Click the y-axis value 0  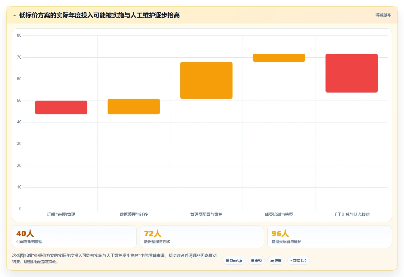[20, 209]
